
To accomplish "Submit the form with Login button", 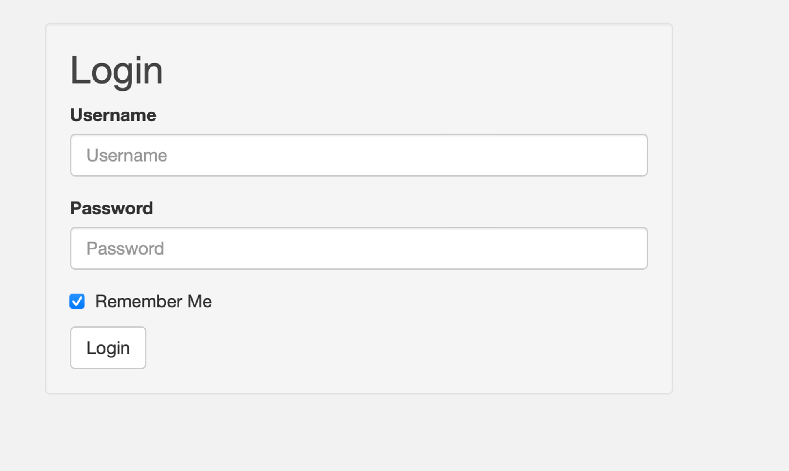I will (108, 348).
